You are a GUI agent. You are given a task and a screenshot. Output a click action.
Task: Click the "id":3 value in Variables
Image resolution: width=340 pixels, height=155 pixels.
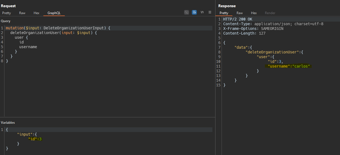(35, 139)
